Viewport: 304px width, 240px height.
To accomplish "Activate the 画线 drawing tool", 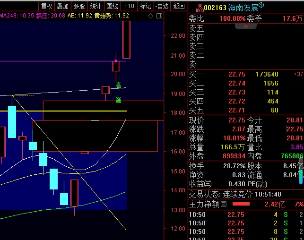I will click(112, 6).
